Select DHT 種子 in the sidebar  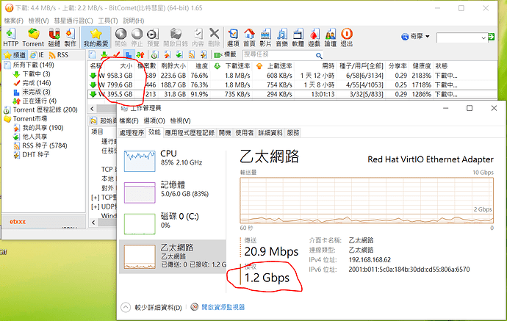pyautogui.click(x=35, y=155)
